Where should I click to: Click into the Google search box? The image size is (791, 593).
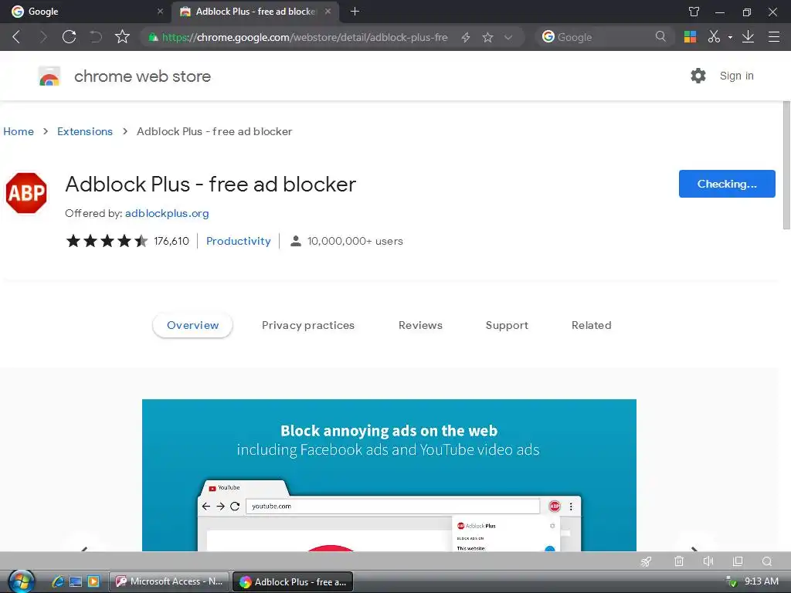point(605,37)
